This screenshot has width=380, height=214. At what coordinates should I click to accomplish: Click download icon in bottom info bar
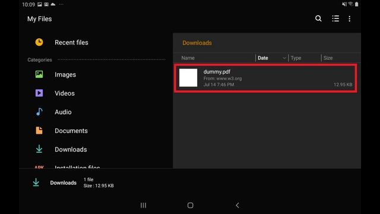click(x=36, y=182)
